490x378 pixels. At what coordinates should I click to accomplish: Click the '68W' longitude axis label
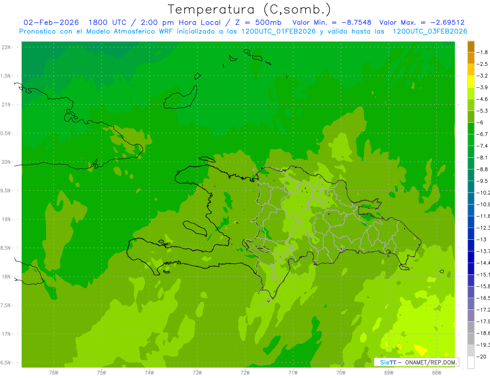click(436, 372)
